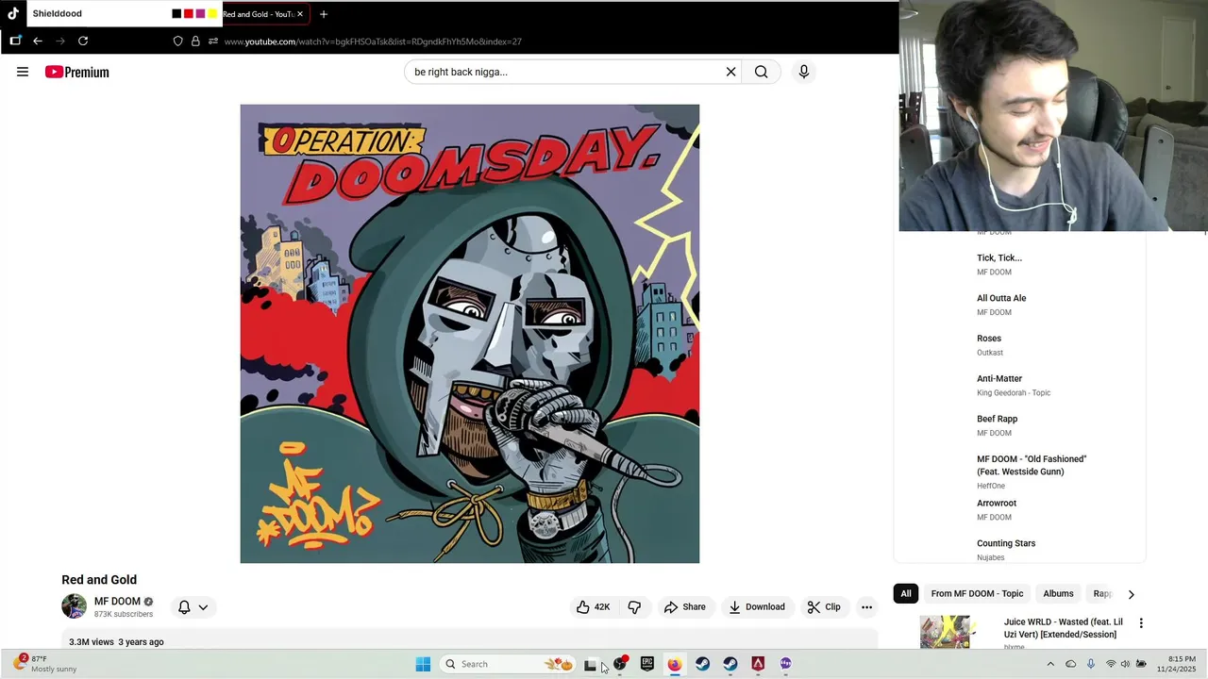Share the Red and Gold video
Viewport: 1208px width, 679px height.
(685, 607)
